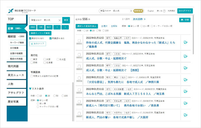Go to the TOP tab

pos(16,19)
